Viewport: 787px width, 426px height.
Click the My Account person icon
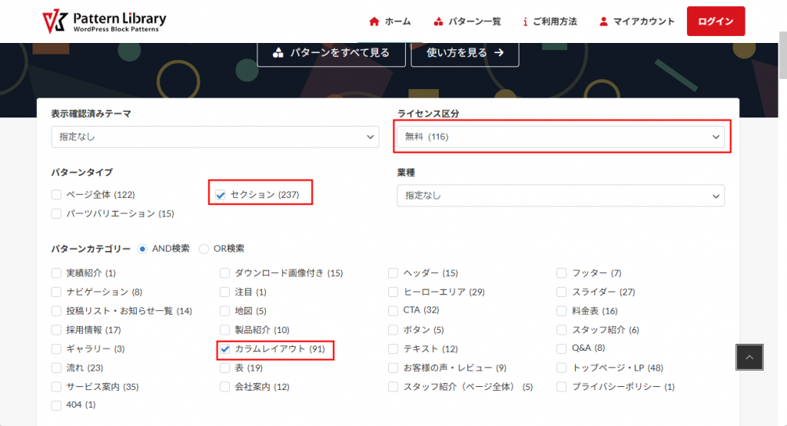click(603, 21)
